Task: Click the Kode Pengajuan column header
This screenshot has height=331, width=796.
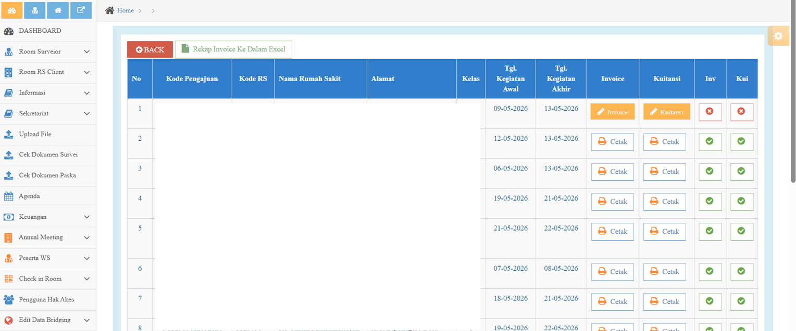Action: (x=192, y=79)
